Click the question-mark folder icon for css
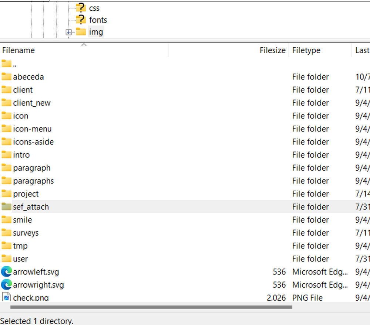Image resolution: width=370 pixels, height=325 pixels. pyautogui.click(x=81, y=8)
